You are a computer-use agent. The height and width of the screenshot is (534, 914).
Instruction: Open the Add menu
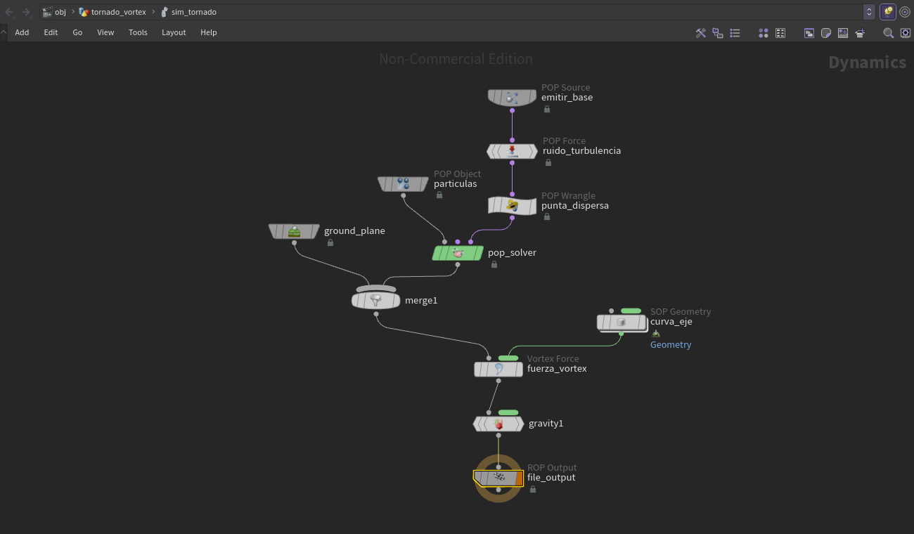(x=22, y=33)
